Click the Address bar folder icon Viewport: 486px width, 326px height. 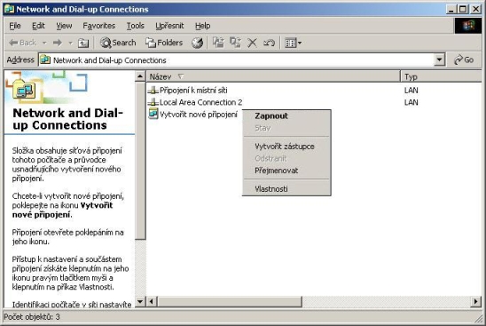pos(45,60)
